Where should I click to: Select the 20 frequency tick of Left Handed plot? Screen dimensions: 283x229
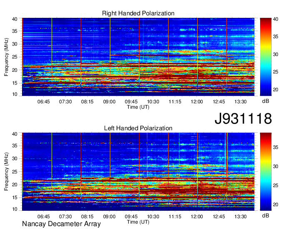click(x=15, y=185)
